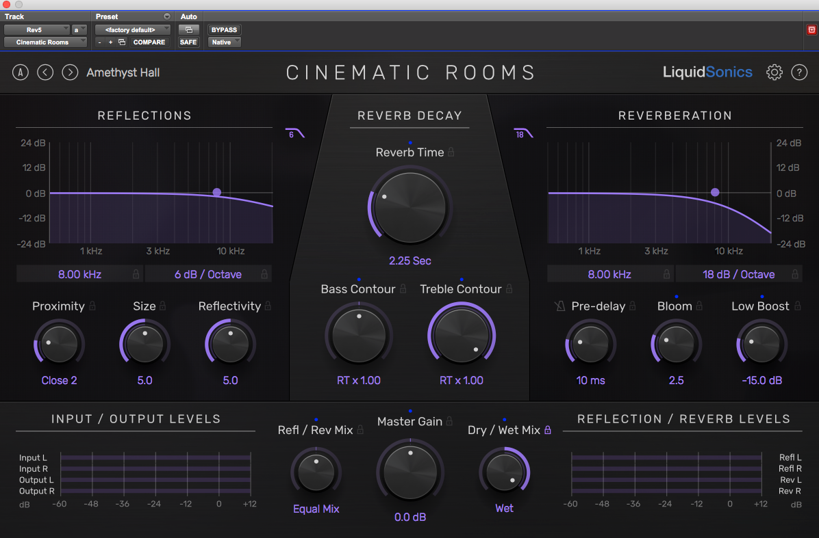819x538 pixels.
Task: Toggle lock on reflections 8.00 kHz field
Action: click(x=136, y=274)
